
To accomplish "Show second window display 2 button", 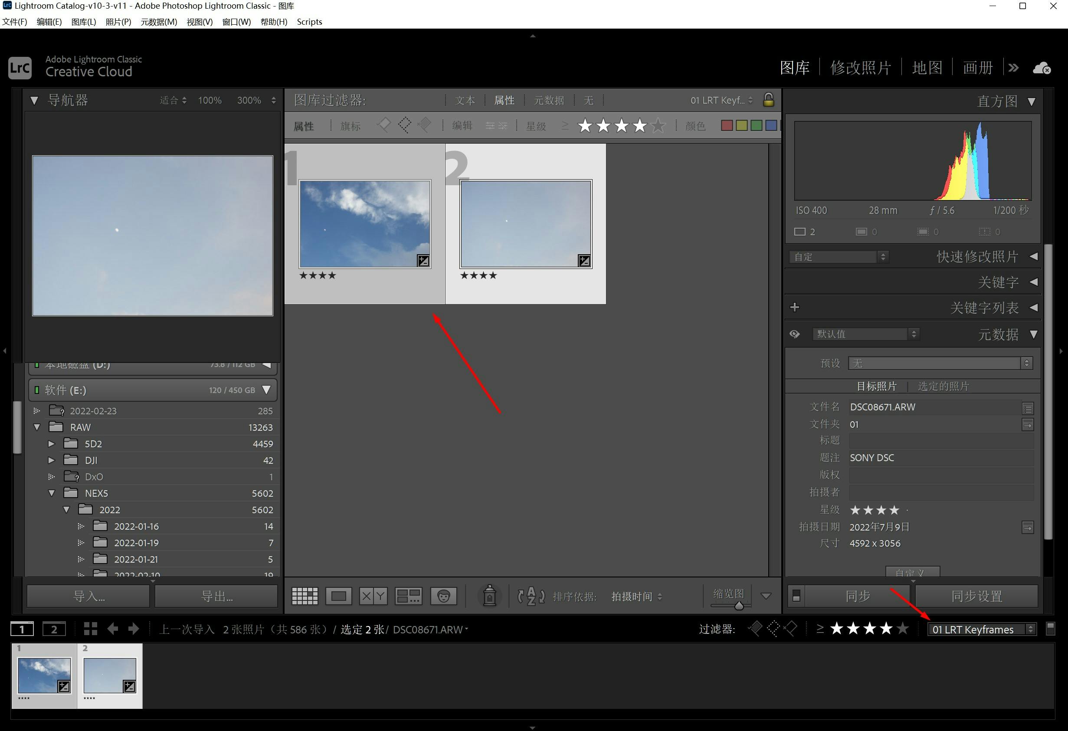I will (54, 629).
